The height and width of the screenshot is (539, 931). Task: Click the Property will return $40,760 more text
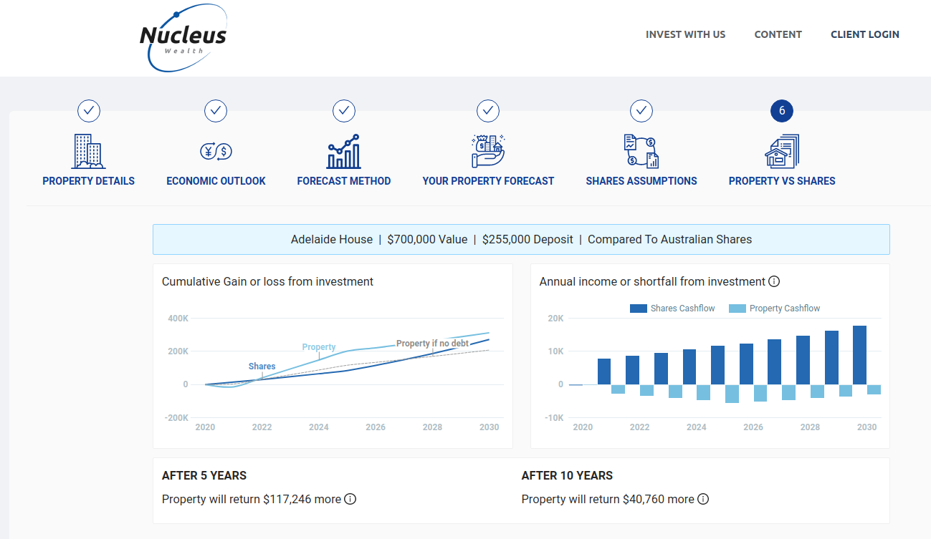pos(608,499)
